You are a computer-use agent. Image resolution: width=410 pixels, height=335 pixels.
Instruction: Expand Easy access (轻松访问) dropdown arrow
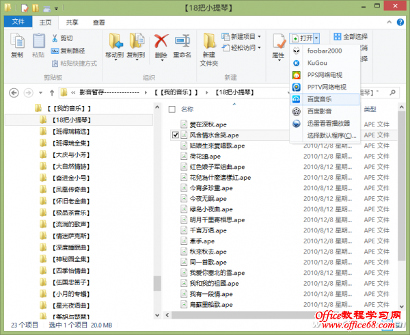click(x=259, y=48)
